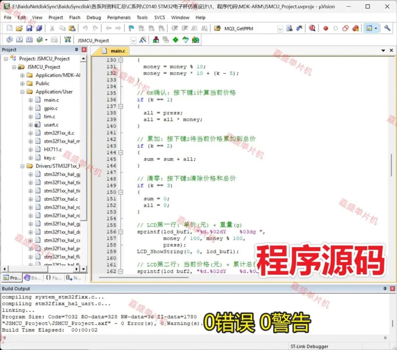Open the Debug menu
This screenshot has height=350, width=397.
94,18
